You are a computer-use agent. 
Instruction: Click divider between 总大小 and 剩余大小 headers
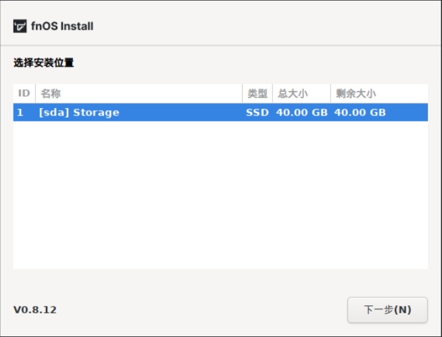[330, 94]
